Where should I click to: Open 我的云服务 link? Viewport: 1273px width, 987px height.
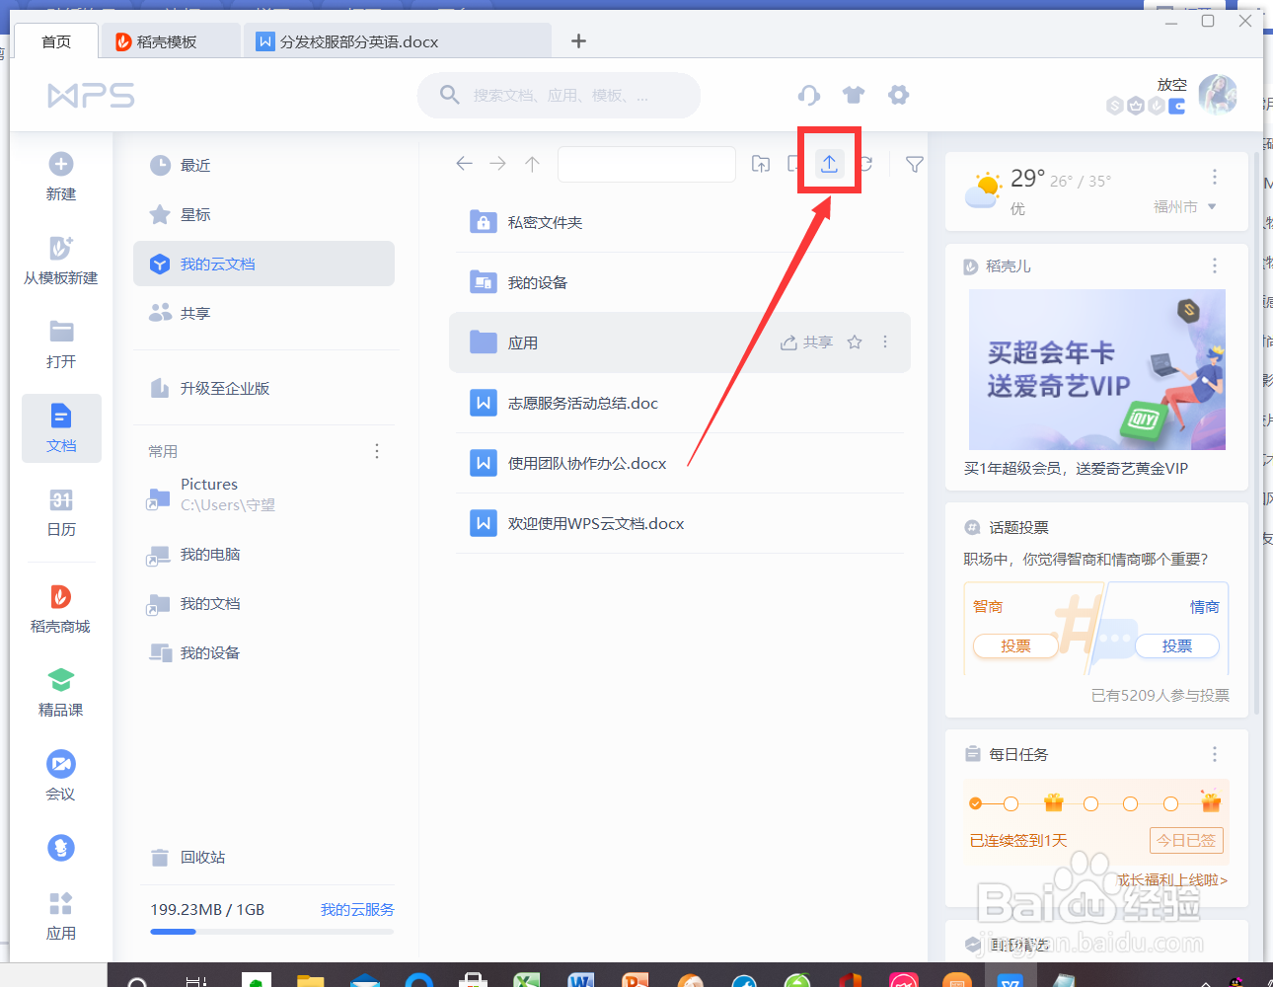pos(356,909)
